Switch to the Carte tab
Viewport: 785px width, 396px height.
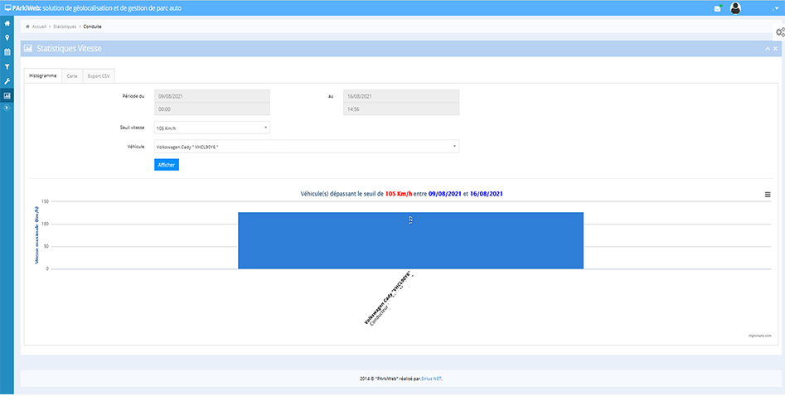72,75
